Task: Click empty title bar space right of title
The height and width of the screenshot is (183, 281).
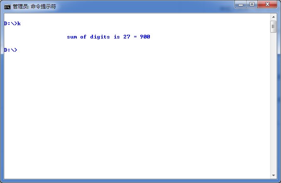Action: [x=145, y=7]
